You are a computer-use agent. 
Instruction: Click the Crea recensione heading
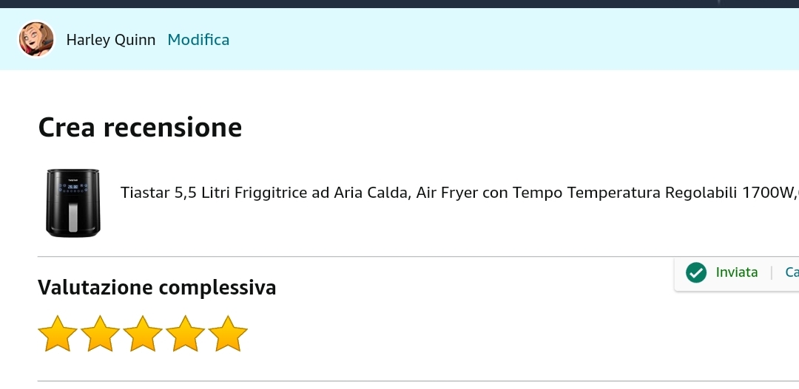point(140,128)
